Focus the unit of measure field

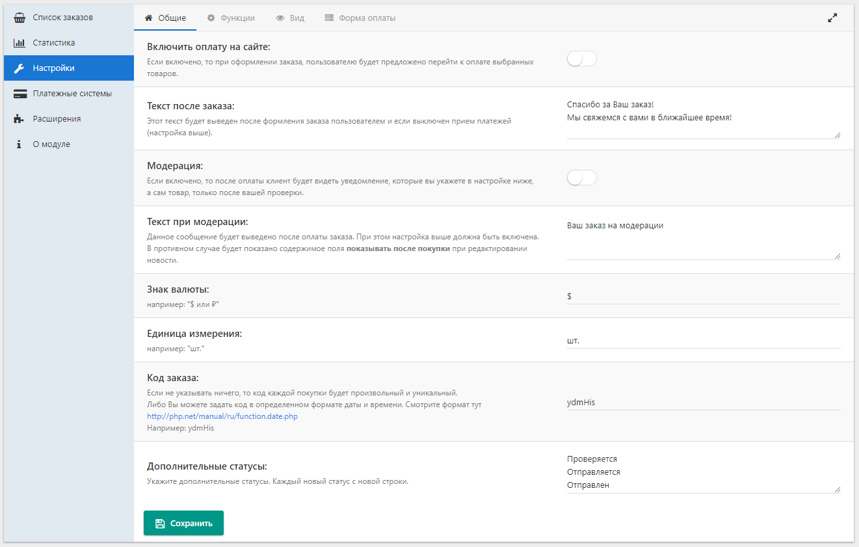pyautogui.click(x=703, y=340)
